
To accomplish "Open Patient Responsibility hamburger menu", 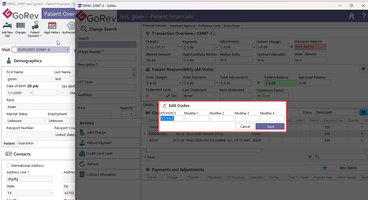I will click(364, 69).
